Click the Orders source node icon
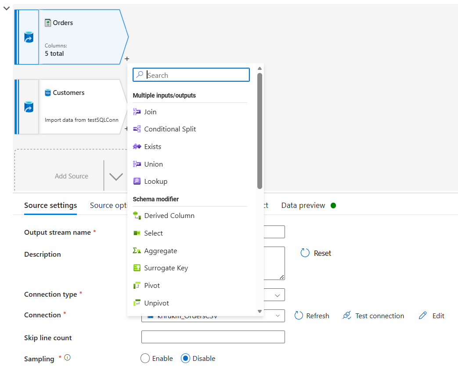458x378 pixels. coord(29,37)
